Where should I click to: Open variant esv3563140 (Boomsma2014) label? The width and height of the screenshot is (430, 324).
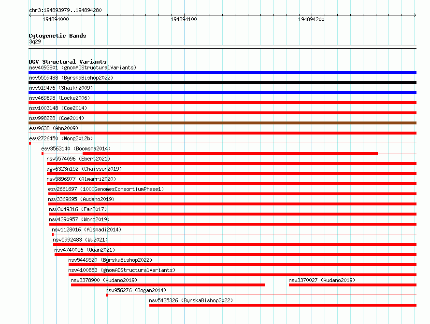pos(76,148)
